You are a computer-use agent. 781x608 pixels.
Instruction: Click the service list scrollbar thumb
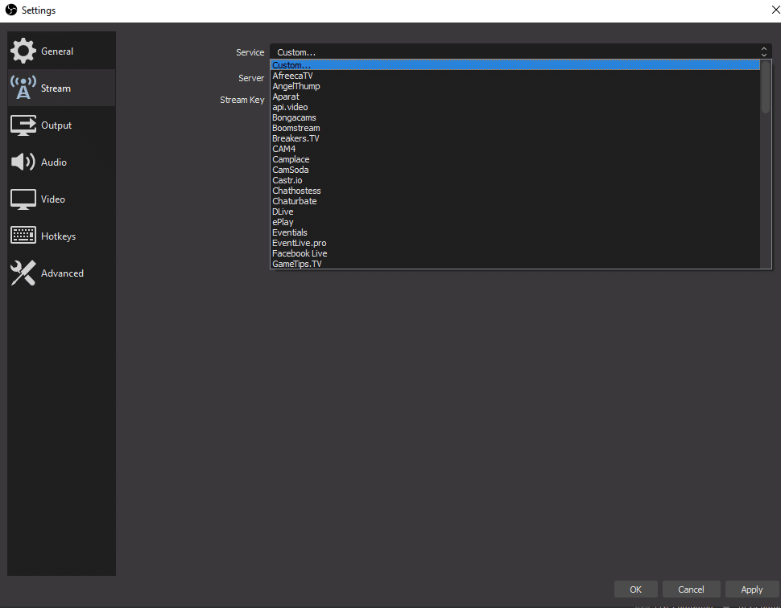(766, 87)
